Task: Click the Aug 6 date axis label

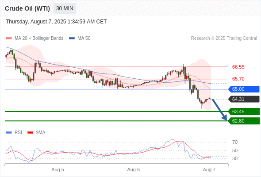Action: 133,169
